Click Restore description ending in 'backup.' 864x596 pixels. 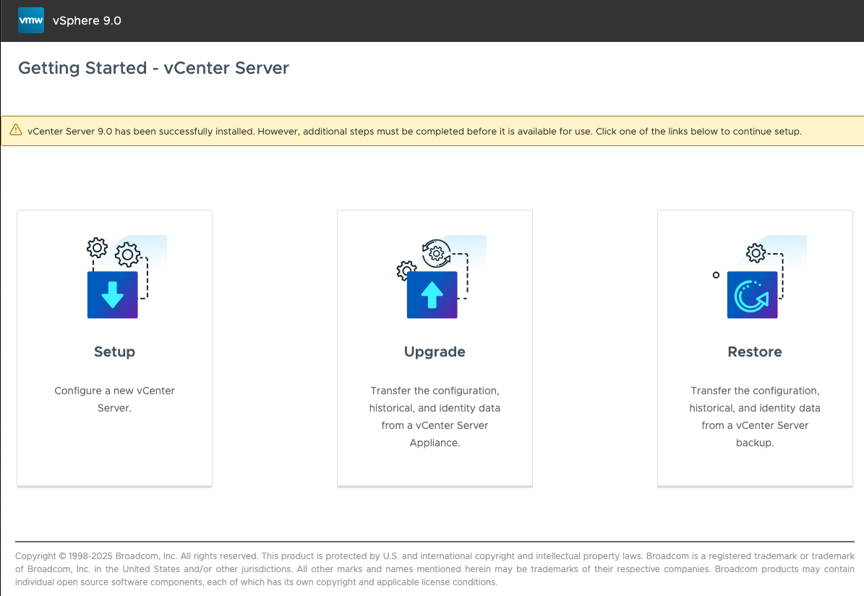(755, 417)
